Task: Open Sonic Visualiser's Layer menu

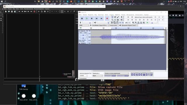Action: point(21,9)
